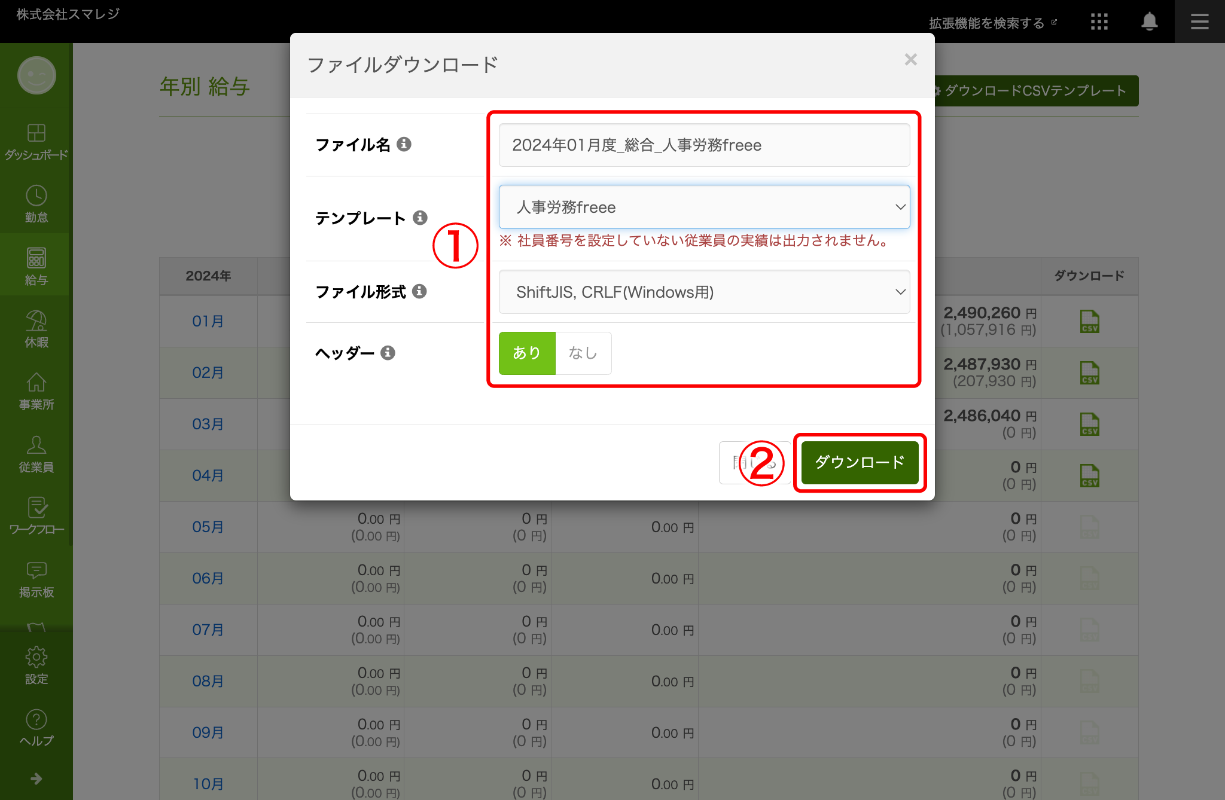Screen dimensions: 1225x800
Task: Click the info icon beside ヘッダー
Action: click(x=388, y=353)
